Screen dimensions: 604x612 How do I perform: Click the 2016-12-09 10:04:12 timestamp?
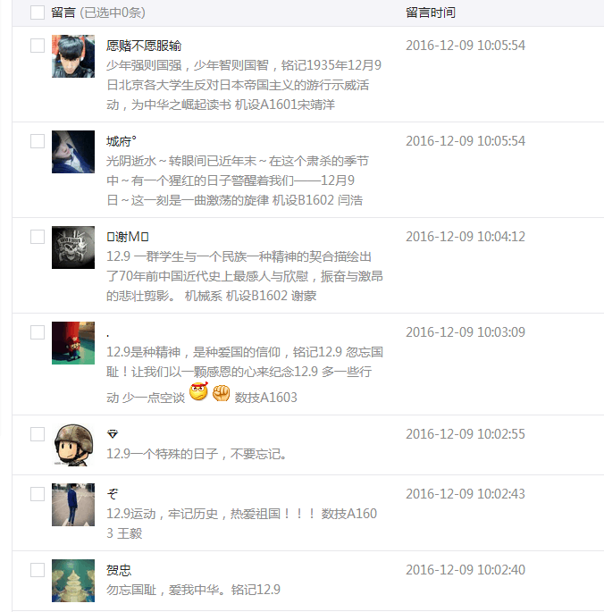[x=466, y=237]
